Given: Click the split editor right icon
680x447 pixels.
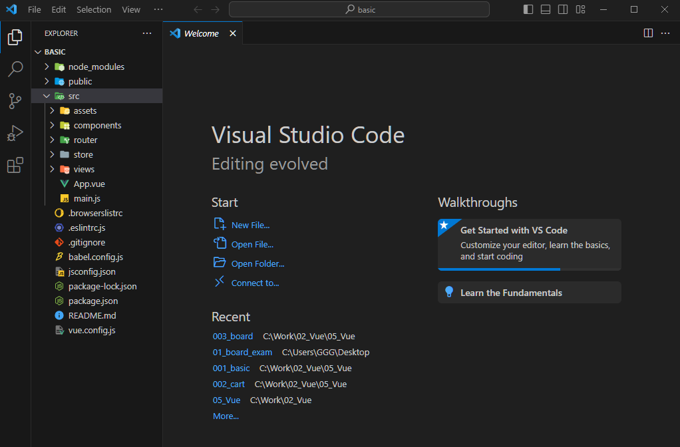Looking at the screenshot, I should (x=648, y=33).
